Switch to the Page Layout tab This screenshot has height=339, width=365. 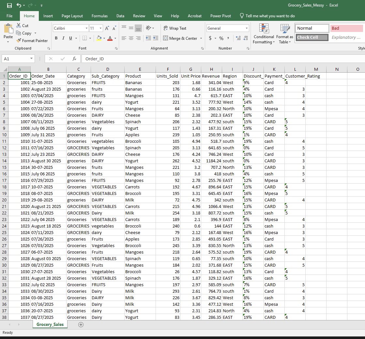[x=72, y=16]
